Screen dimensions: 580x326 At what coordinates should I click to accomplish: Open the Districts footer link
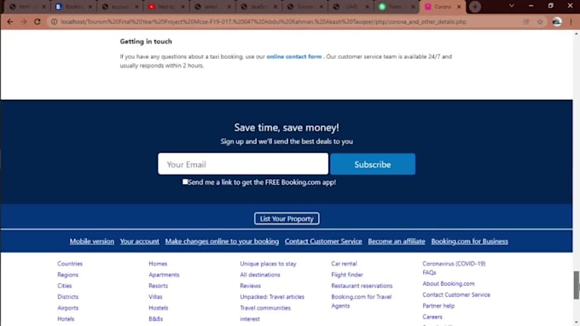click(67, 297)
